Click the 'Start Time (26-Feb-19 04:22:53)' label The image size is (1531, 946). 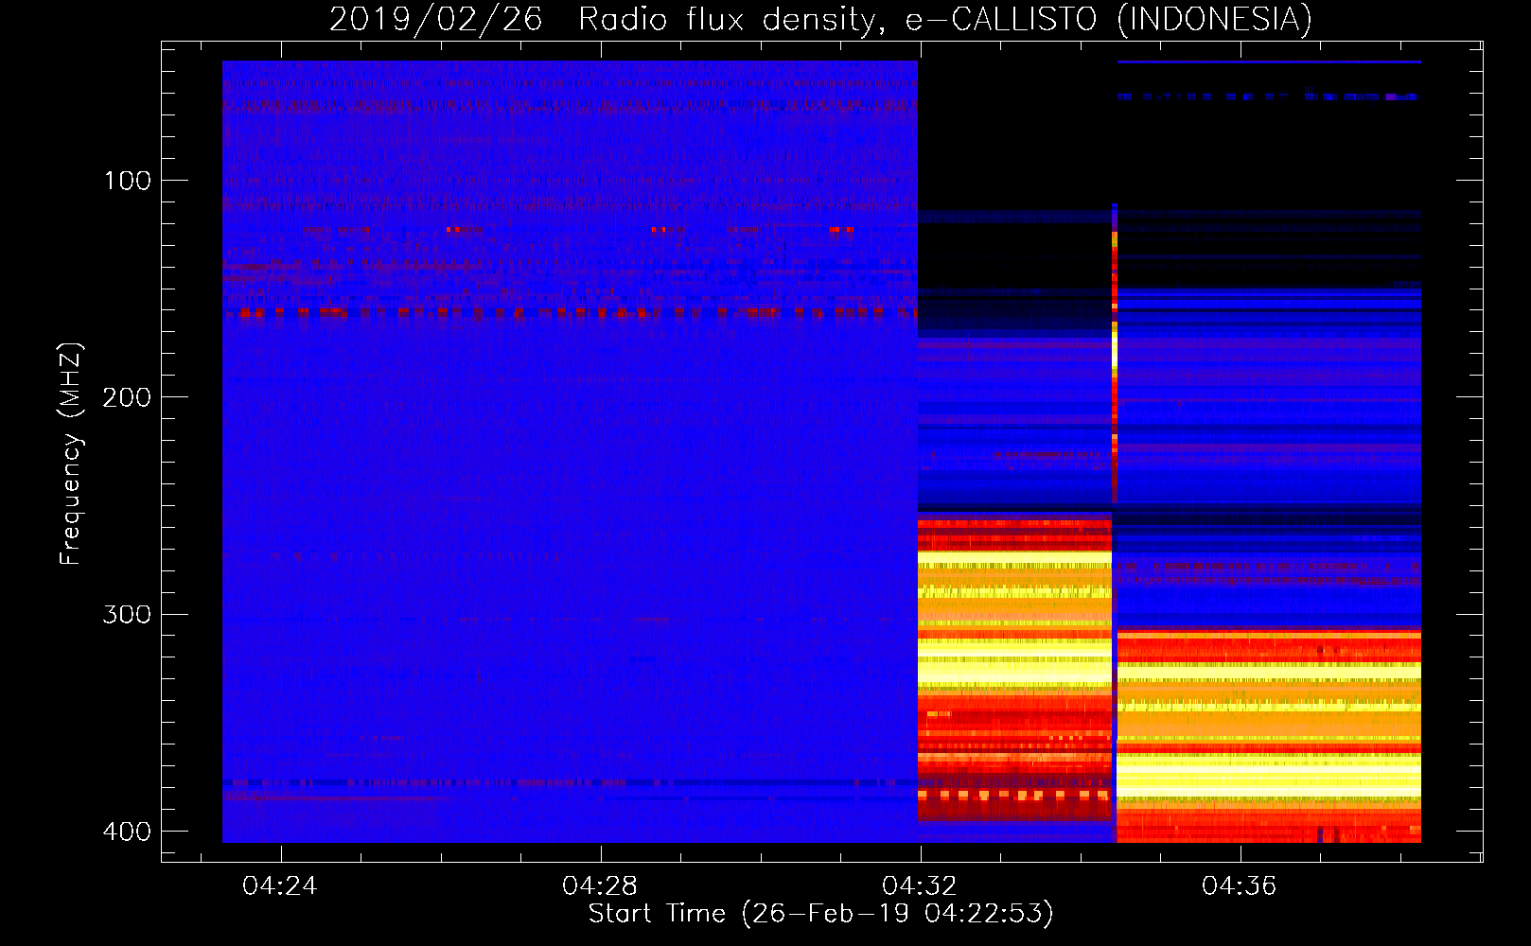(x=821, y=914)
